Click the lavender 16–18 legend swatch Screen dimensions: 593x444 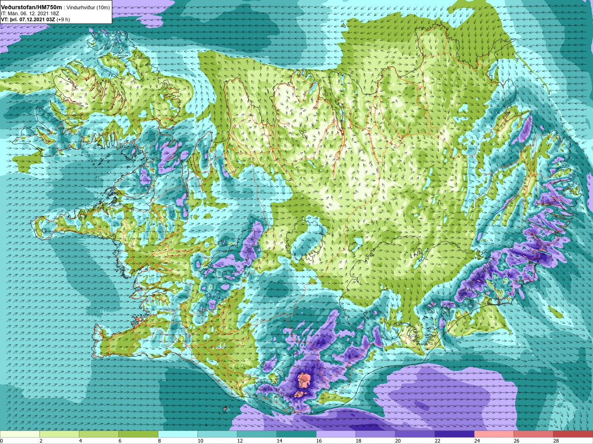336,434
